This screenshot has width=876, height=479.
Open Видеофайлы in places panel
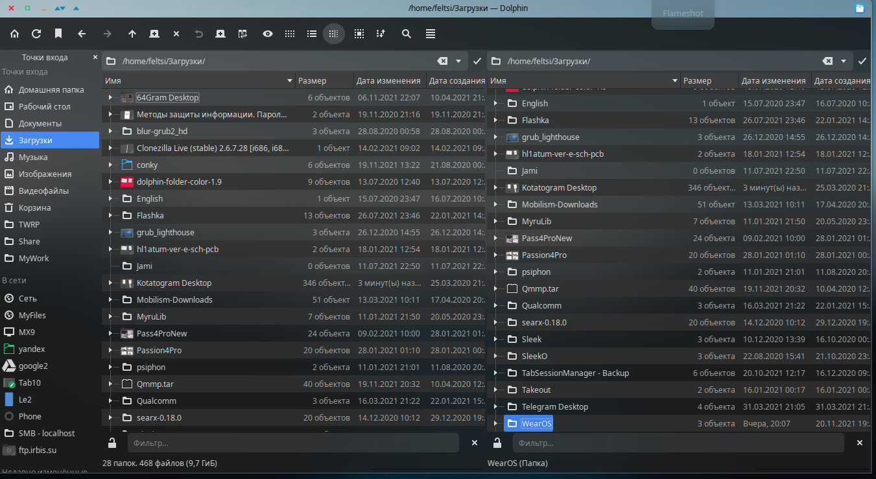pos(50,191)
